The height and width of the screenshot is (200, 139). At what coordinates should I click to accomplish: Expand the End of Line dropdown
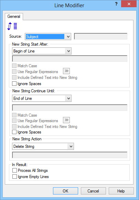tap(42, 98)
